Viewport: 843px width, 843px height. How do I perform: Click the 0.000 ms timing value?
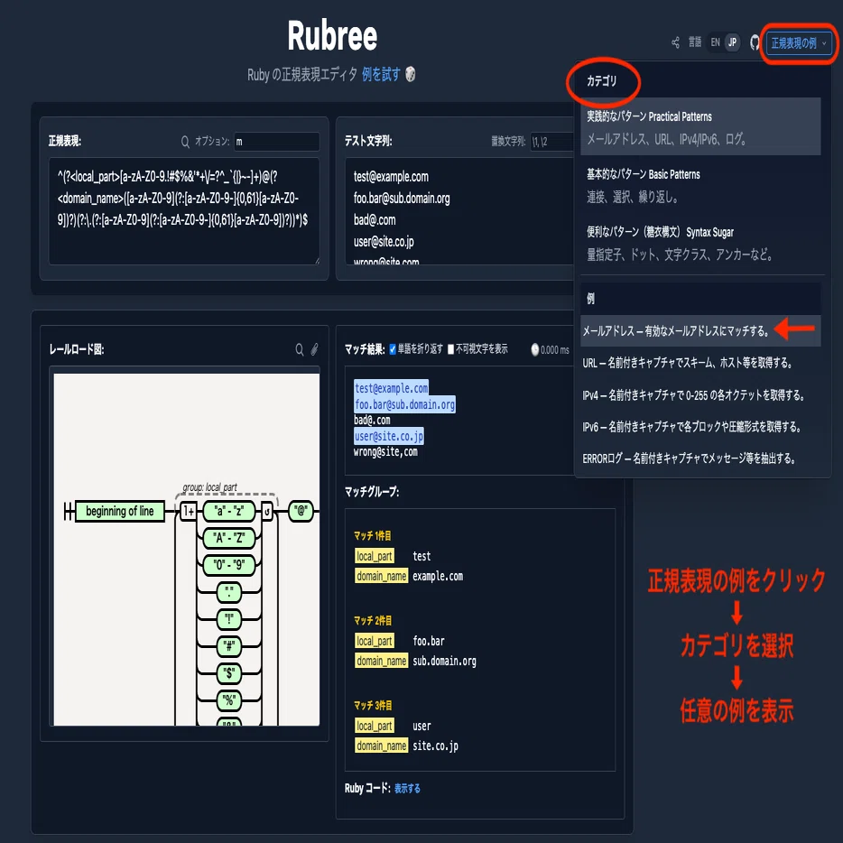pyautogui.click(x=554, y=350)
